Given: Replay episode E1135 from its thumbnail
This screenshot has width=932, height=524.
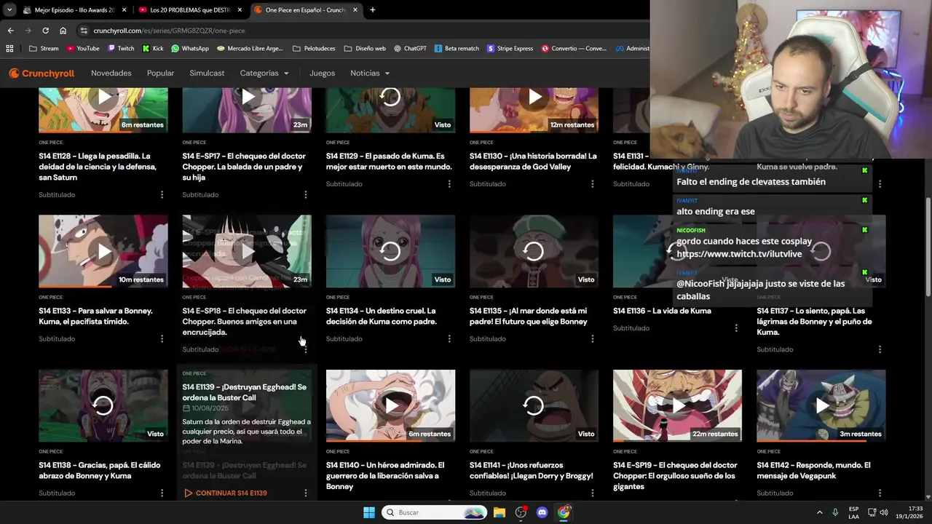Looking at the screenshot, I should [x=534, y=251].
